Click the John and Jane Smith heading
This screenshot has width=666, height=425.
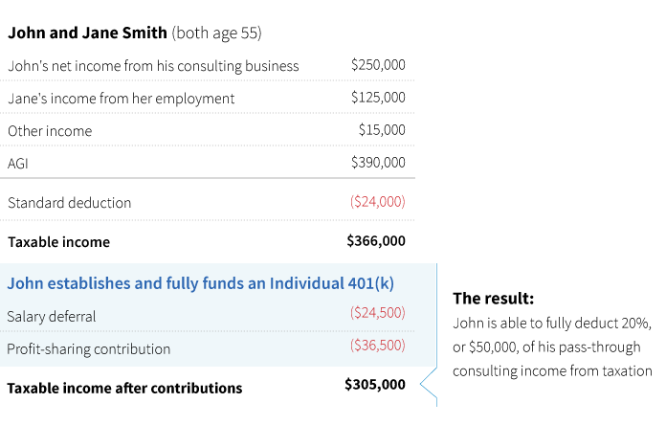click(x=135, y=34)
